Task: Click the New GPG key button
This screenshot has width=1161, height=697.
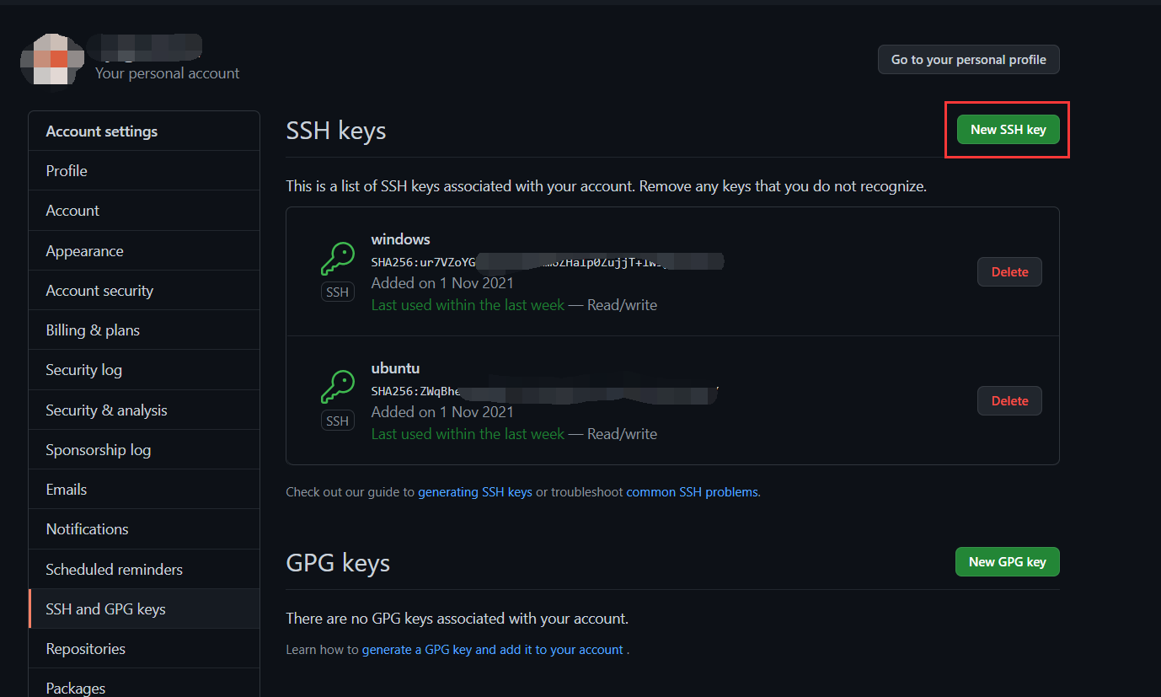Action: pyautogui.click(x=1007, y=561)
